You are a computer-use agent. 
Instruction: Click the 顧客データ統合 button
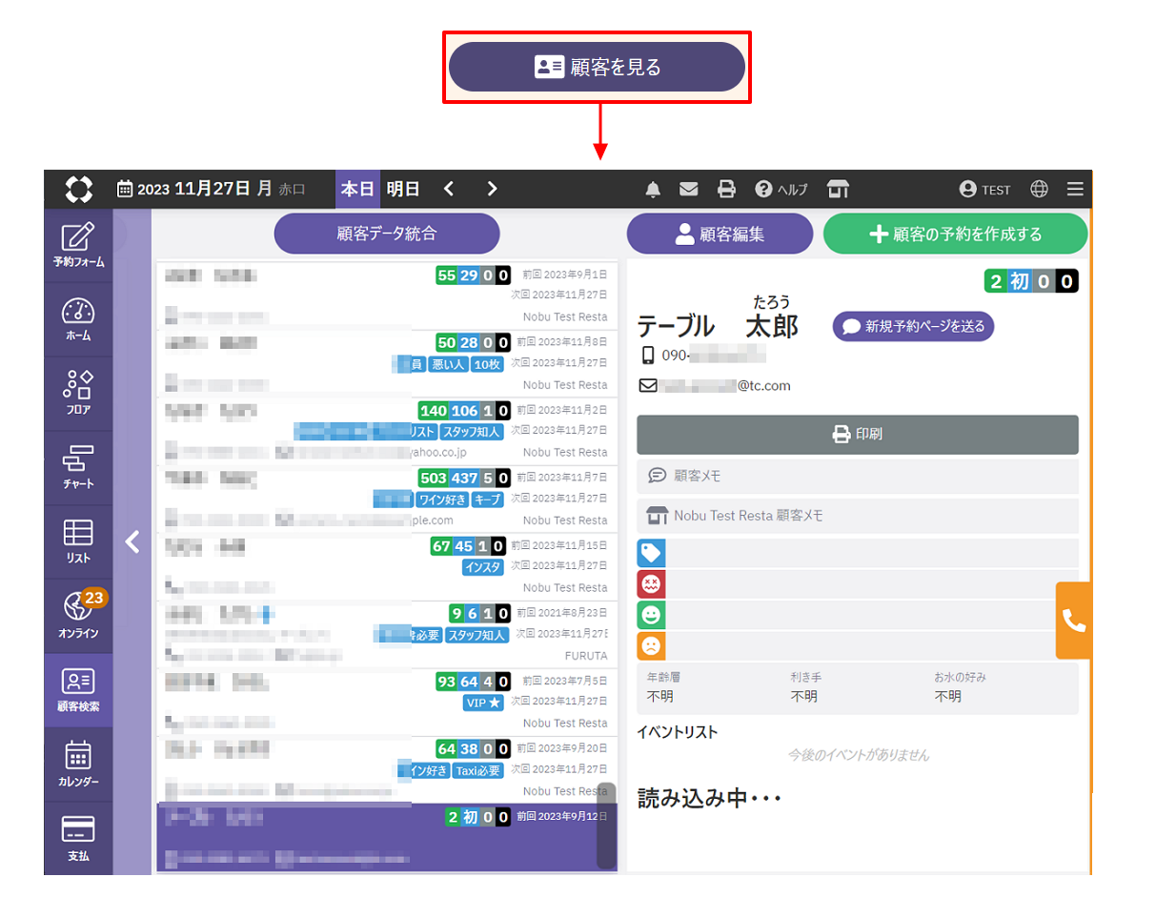[x=387, y=234]
